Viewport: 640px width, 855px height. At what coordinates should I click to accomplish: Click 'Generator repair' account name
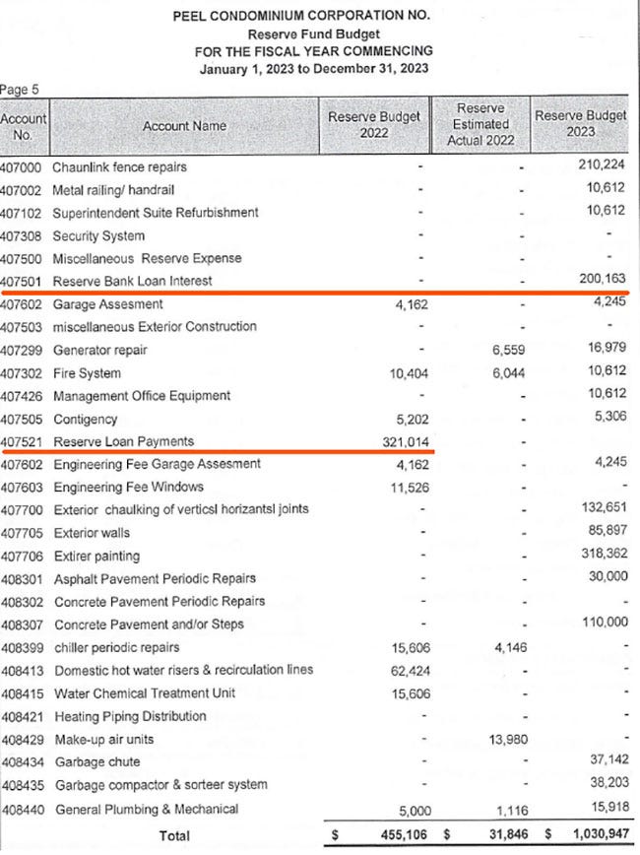100,350
